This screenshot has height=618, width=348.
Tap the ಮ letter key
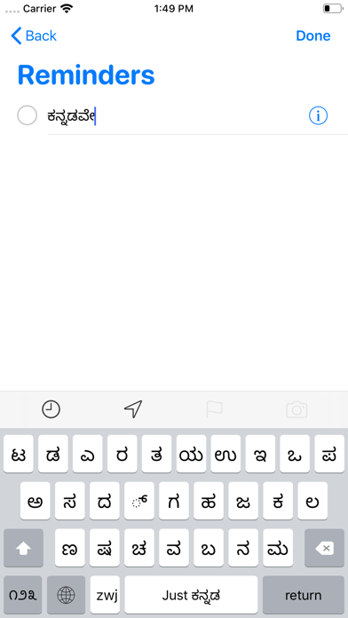coord(278,548)
